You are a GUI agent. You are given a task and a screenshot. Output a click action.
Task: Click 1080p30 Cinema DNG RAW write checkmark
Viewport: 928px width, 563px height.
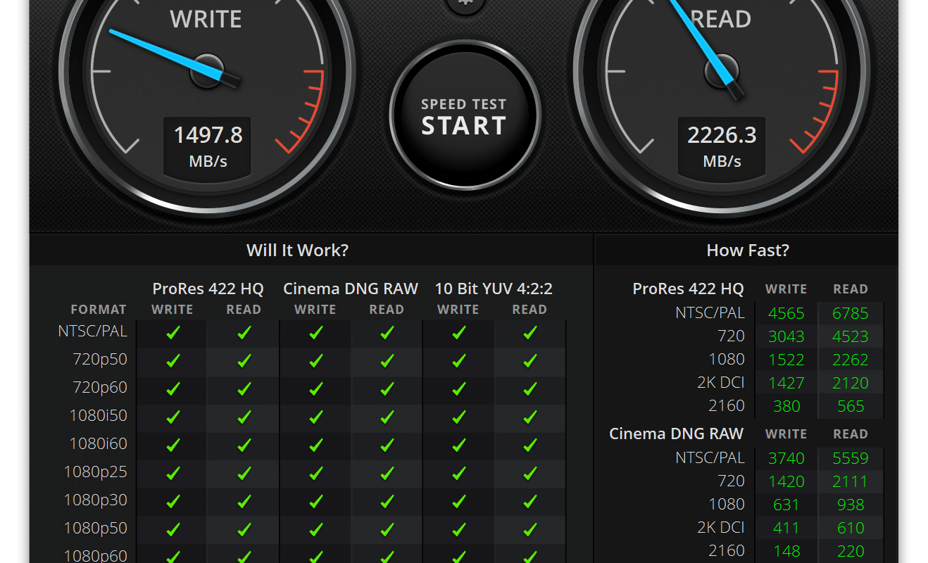(315, 501)
